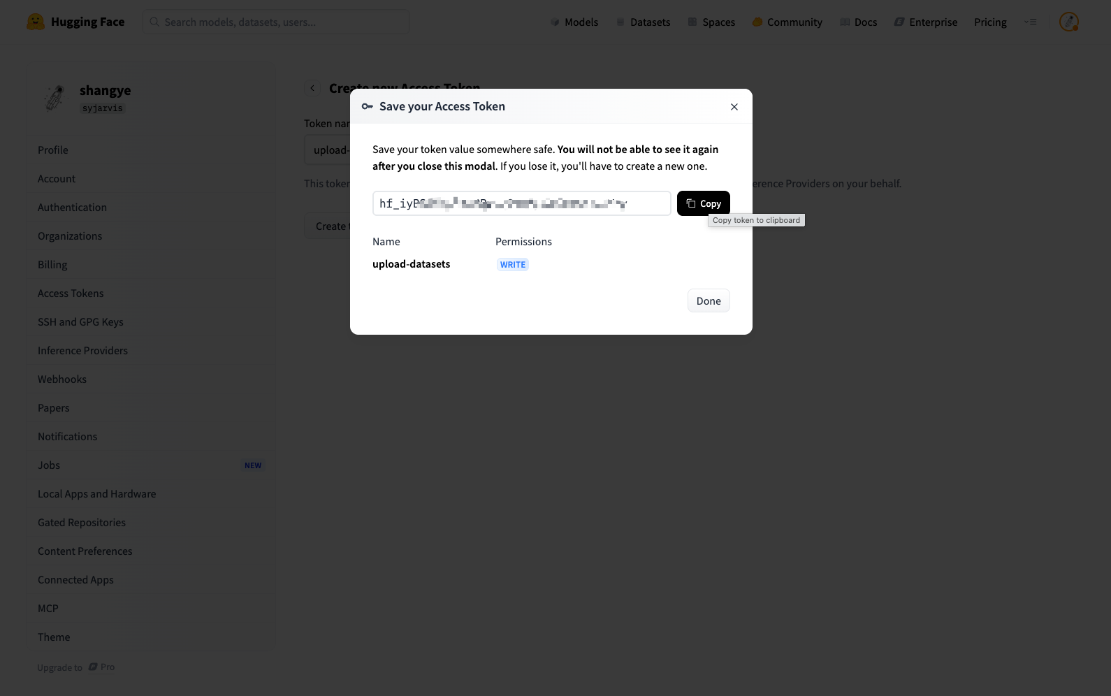
Task: Open the user avatar menu
Action: [1069, 22]
